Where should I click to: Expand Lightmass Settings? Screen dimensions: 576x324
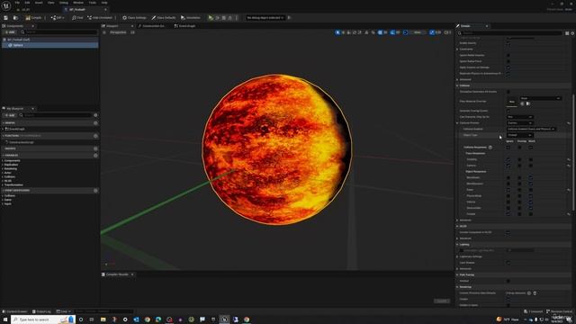click(x=458, y=256)
